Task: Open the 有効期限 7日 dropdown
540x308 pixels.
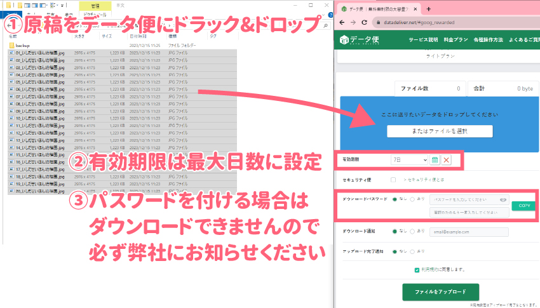Action: tap(410, 159)
